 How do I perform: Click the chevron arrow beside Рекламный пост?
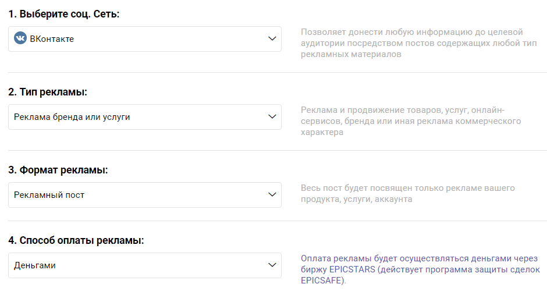tap(272, 194)
